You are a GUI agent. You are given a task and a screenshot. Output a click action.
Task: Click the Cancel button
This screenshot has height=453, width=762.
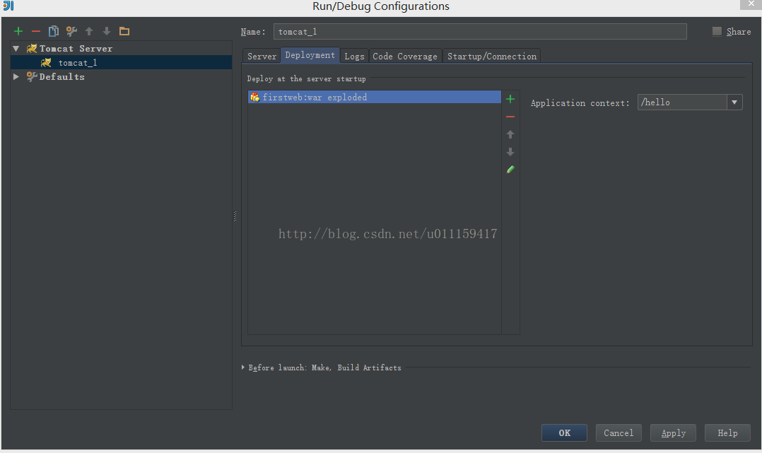click(619, 433)
